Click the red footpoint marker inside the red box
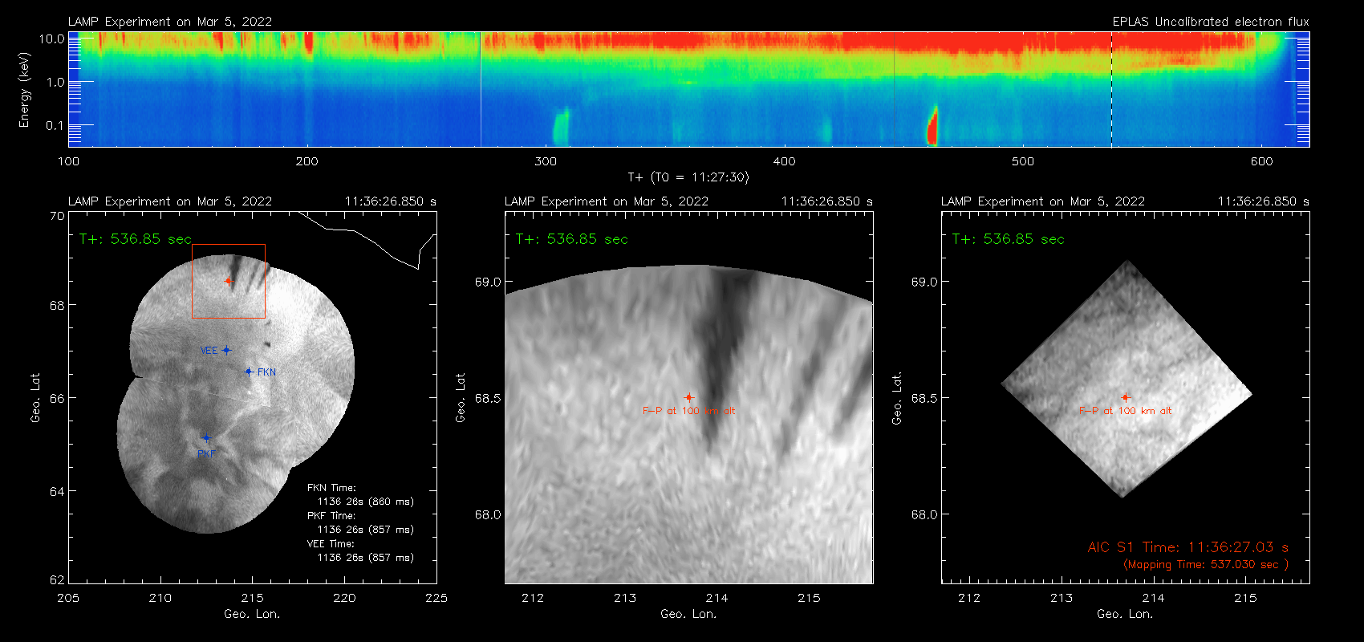The image size is (1364, 642). pyautogui.click(x=229, y=281)
